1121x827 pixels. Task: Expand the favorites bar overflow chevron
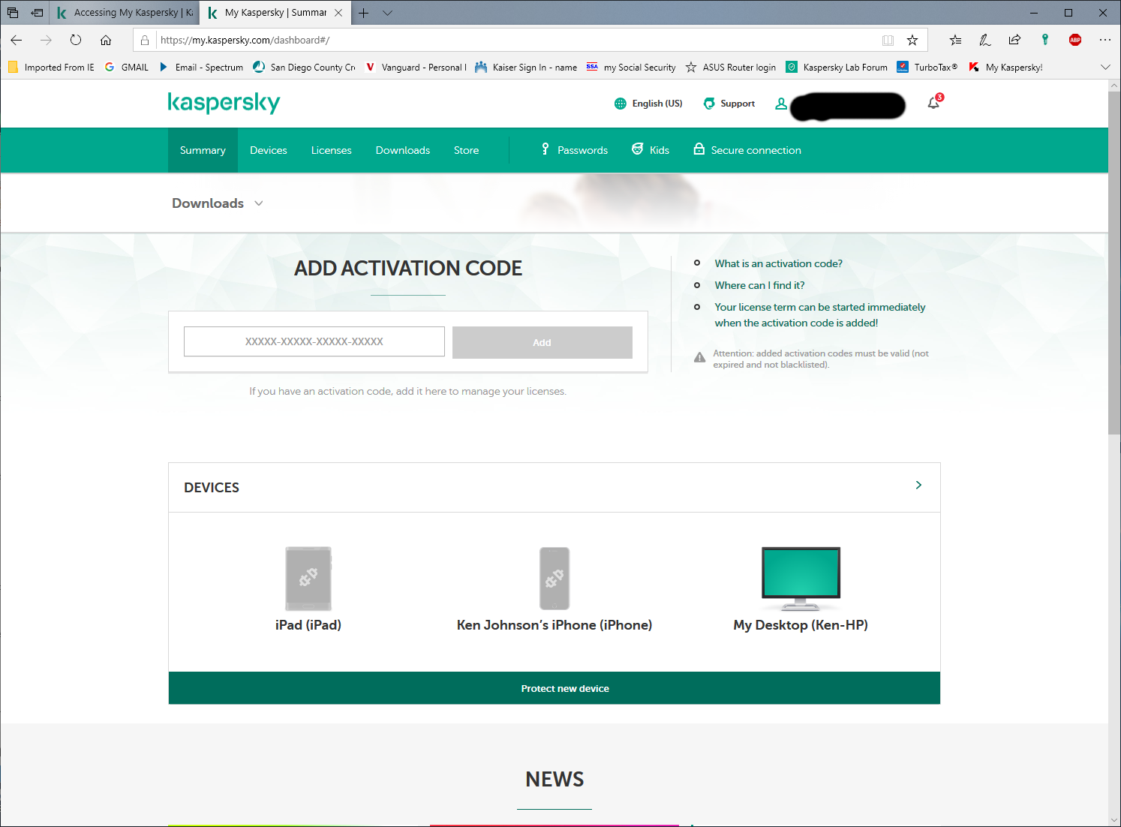[1105, 67]
